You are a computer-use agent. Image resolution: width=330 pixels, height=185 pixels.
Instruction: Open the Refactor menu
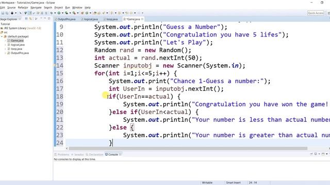coord(23,8)
